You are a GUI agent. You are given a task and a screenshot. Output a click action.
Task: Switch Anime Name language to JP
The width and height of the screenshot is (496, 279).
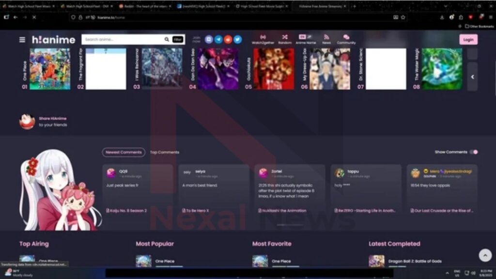coord(310,36)
